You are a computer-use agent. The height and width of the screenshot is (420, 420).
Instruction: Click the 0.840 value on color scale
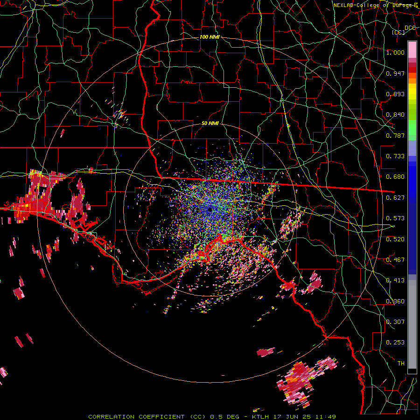click(x=395, y=115)
